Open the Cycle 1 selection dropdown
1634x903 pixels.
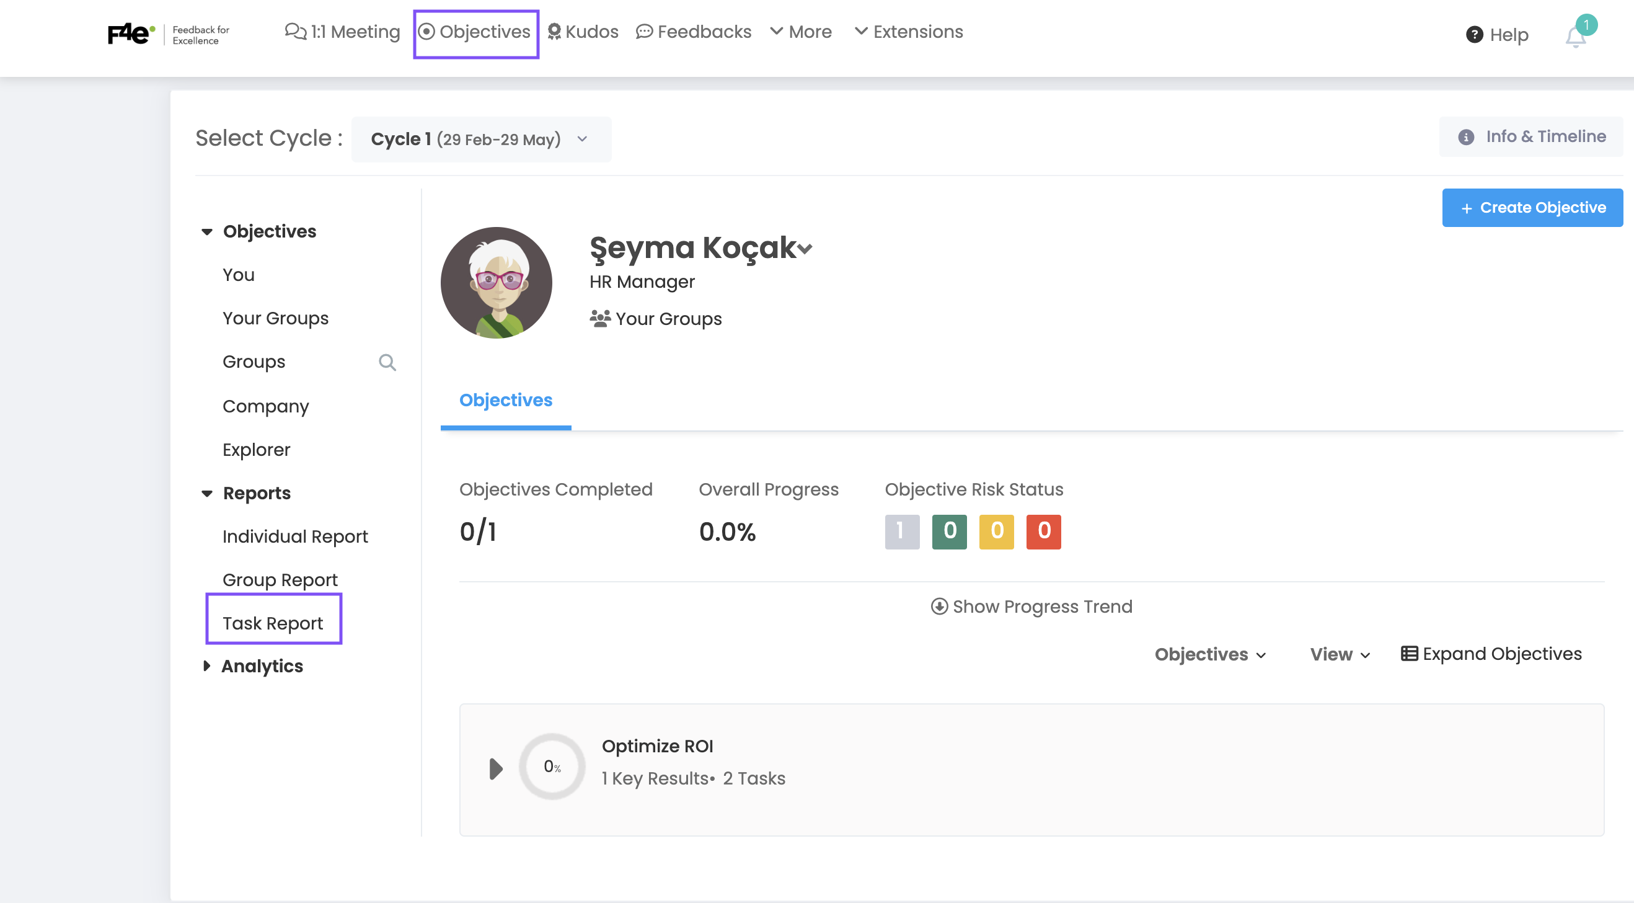[481, 139]
